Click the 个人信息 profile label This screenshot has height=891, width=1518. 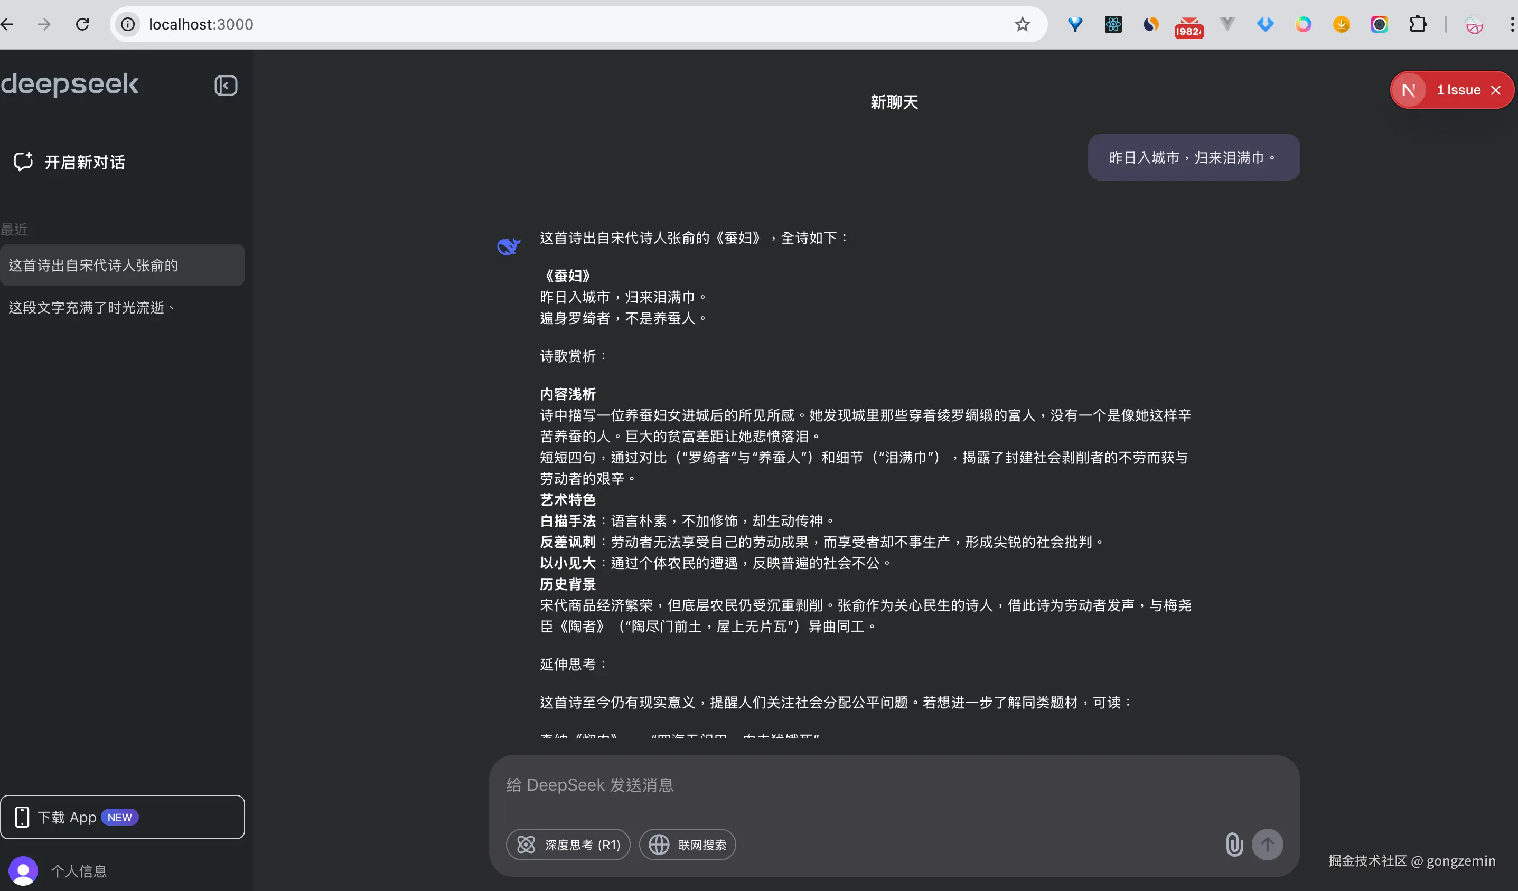(79, 870)
